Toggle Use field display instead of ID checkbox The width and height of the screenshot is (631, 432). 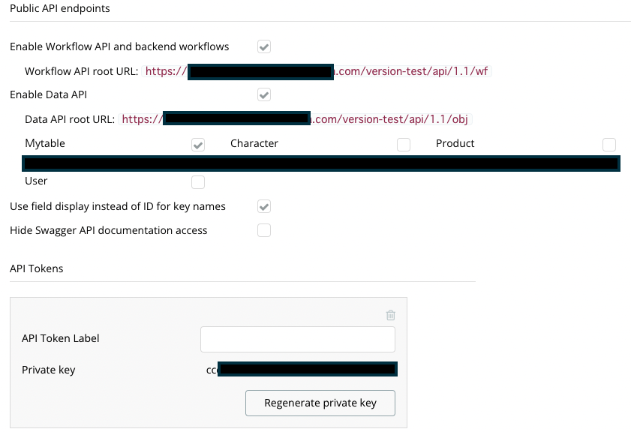click(264, 206)
